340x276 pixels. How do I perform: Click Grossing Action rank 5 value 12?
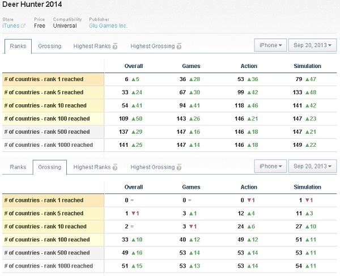[x=241, y=213]
